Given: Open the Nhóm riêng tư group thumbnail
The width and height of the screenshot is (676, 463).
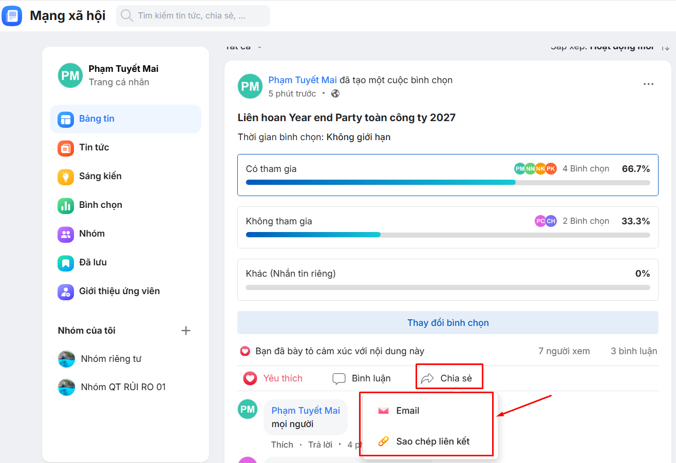Looking at the screenshot, I should click(67, 359).
